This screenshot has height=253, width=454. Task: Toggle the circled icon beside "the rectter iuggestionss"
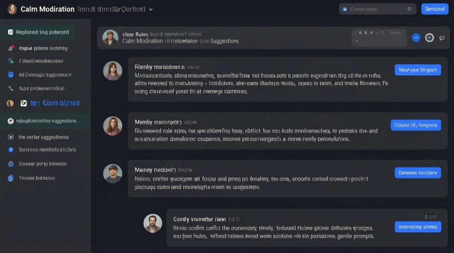click(11, 137)
